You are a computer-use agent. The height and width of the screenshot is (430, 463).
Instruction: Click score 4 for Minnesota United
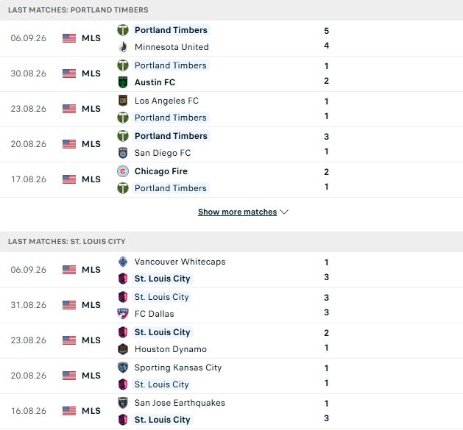coord(326,46)
